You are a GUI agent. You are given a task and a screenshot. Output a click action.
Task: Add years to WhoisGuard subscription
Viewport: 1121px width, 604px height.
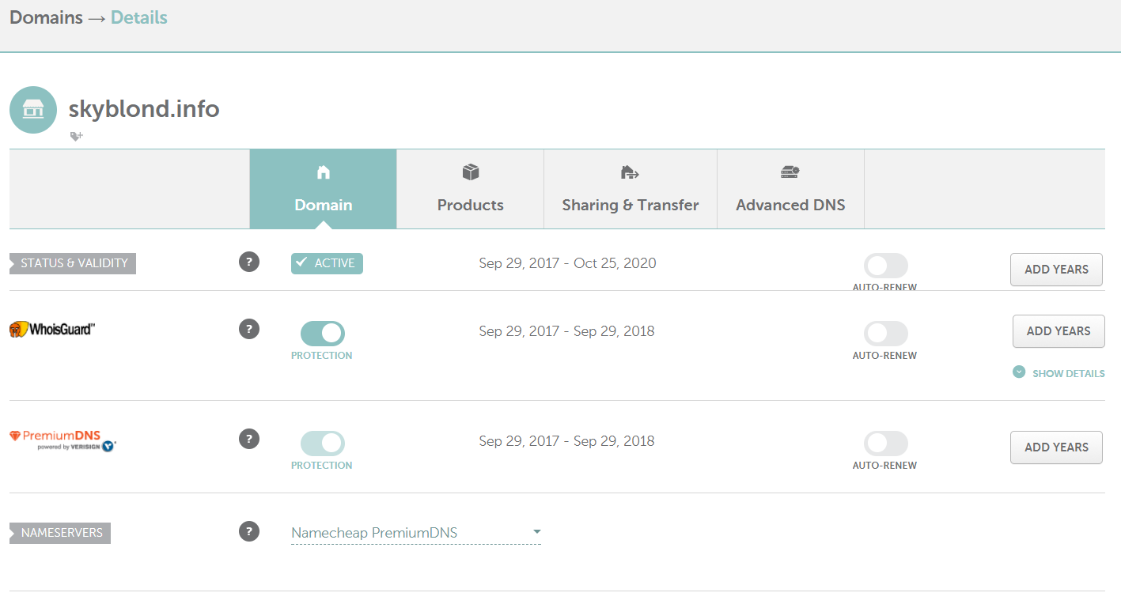pyautogui.click(x=1059, y=331)
